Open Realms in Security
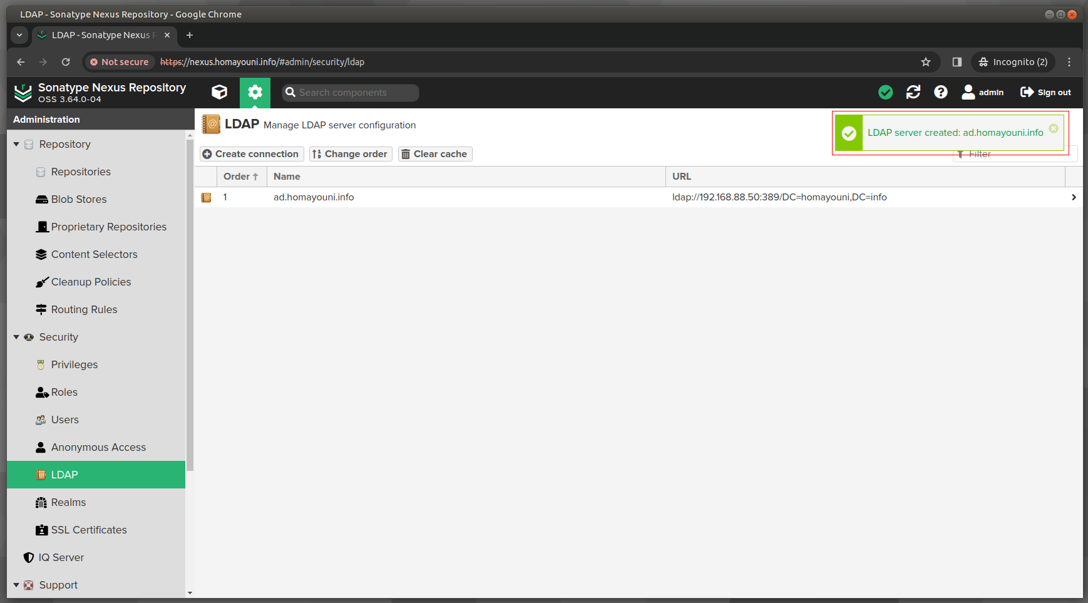The width and height of the screenshot is (1088, 603). [68, 502]
